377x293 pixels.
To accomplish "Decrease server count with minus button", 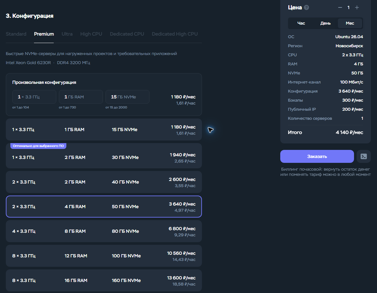I will point(340,7).
